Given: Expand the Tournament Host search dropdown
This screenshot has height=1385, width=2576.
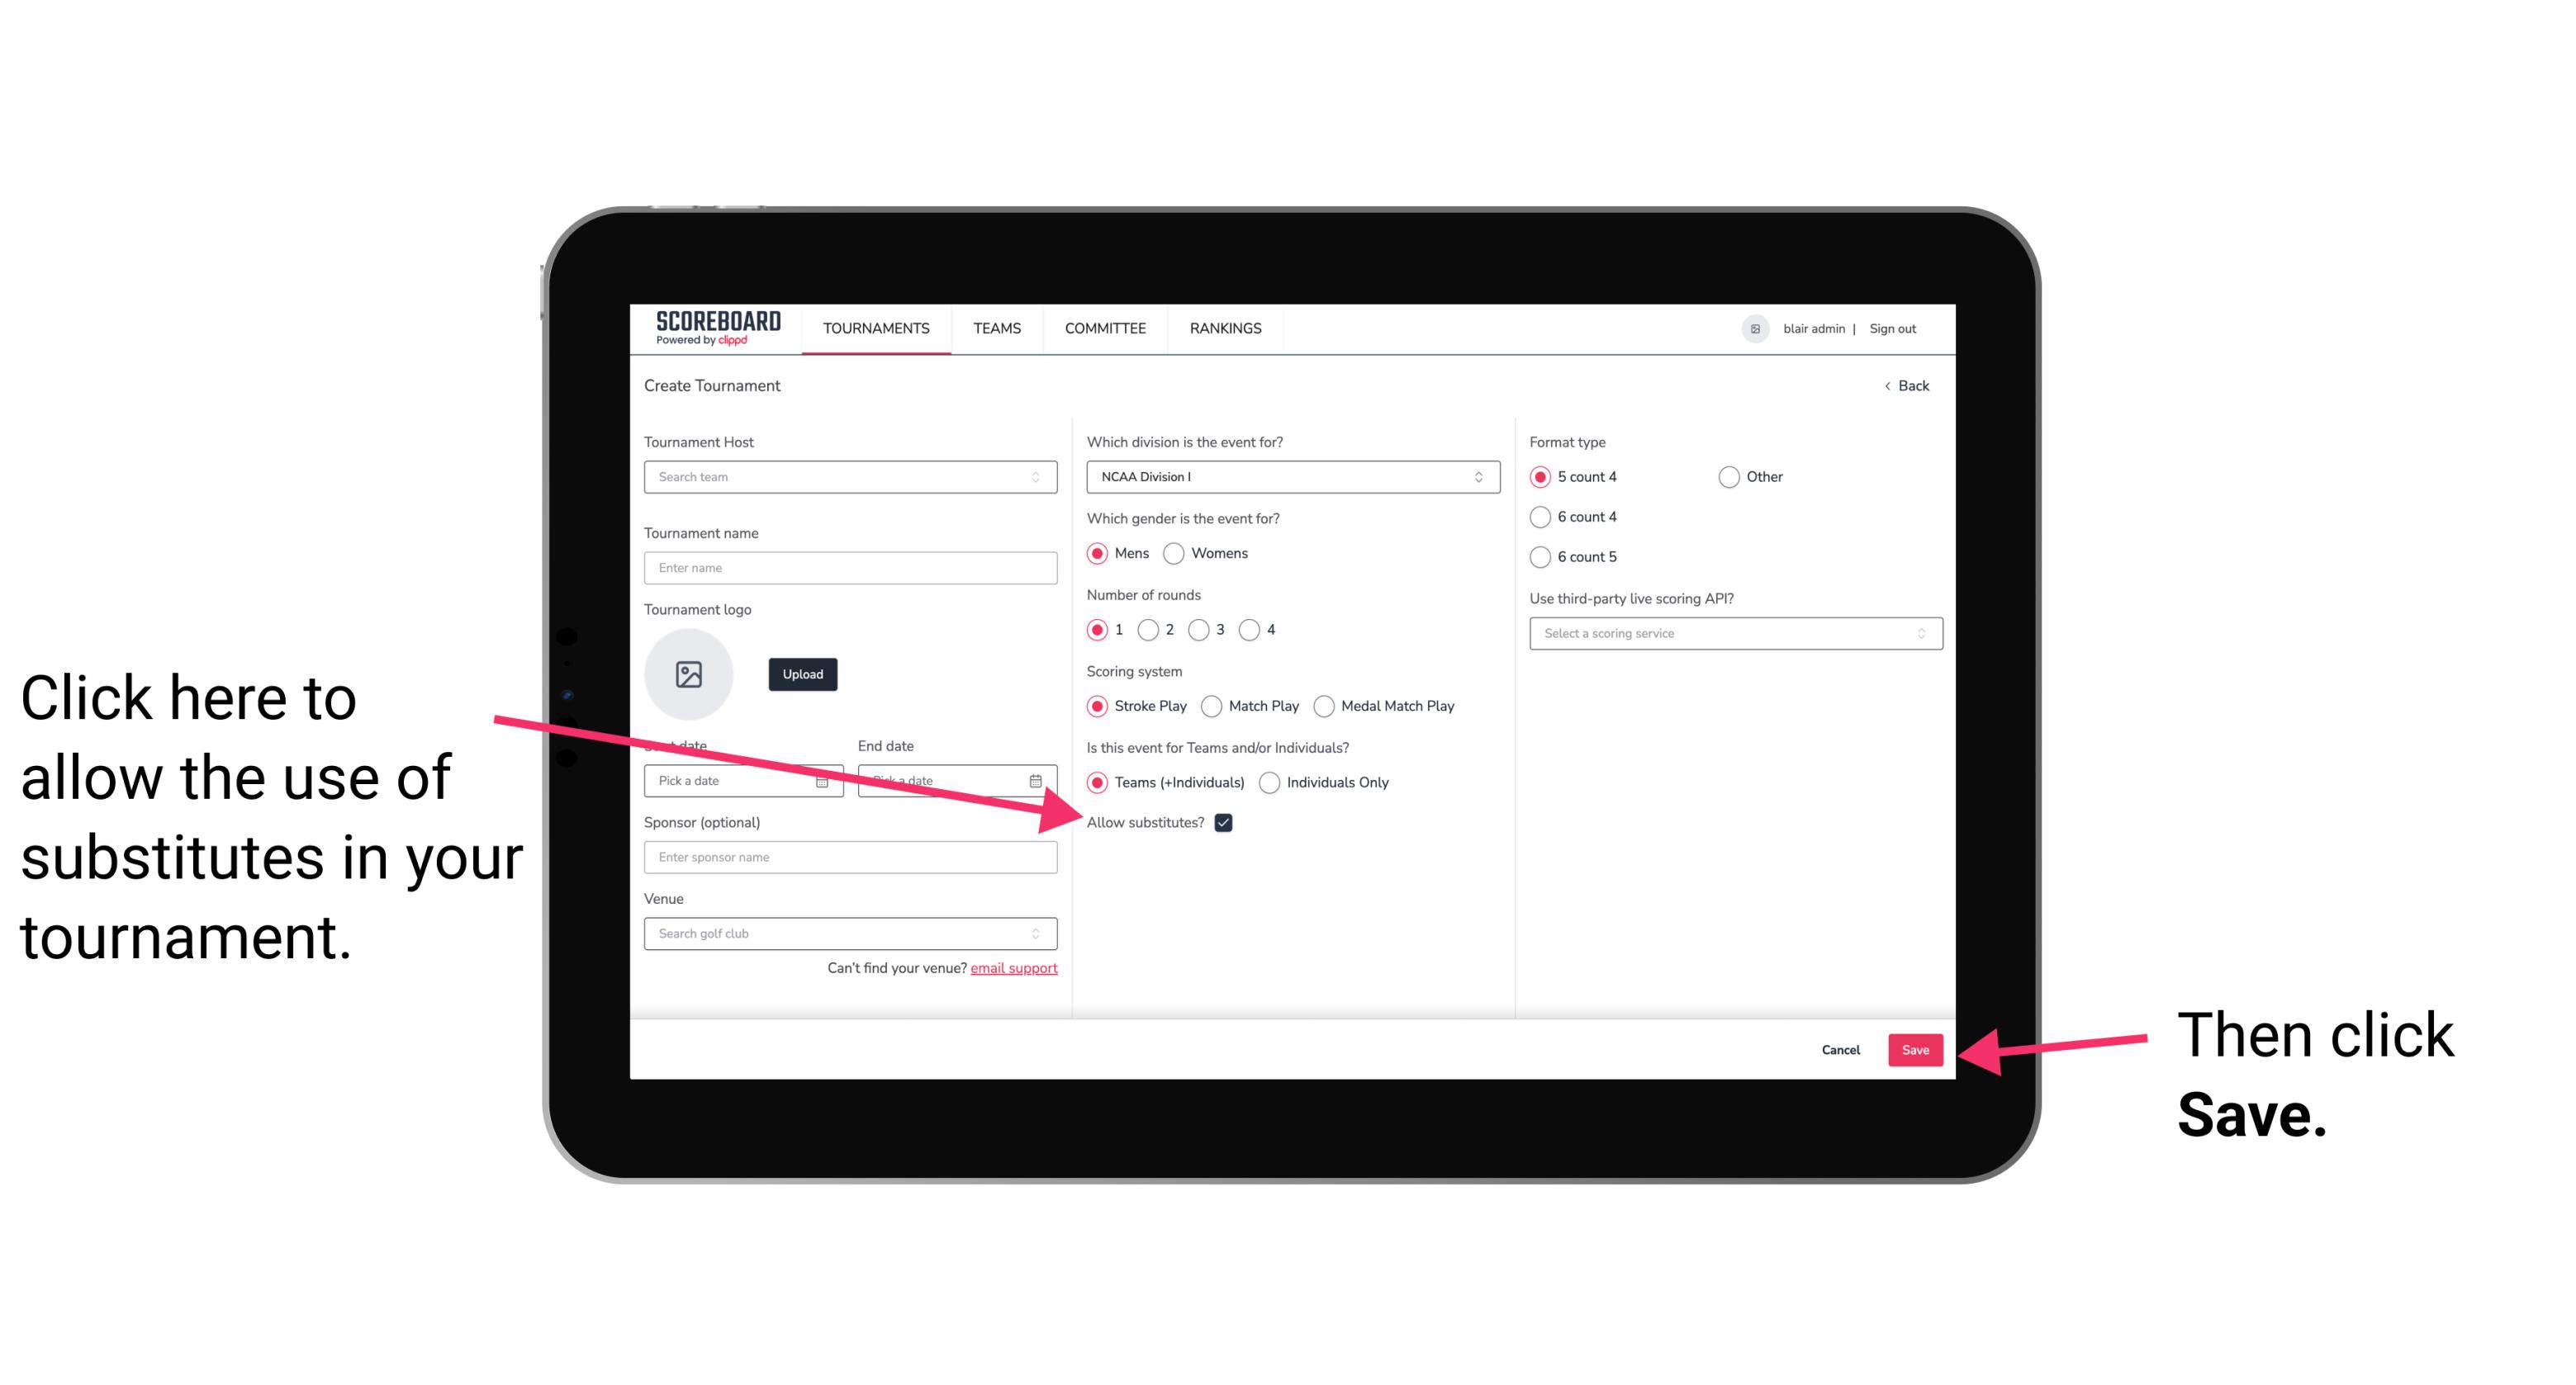Looking at the screenshot, I should pyautogui.click(x=1042, y=476).
